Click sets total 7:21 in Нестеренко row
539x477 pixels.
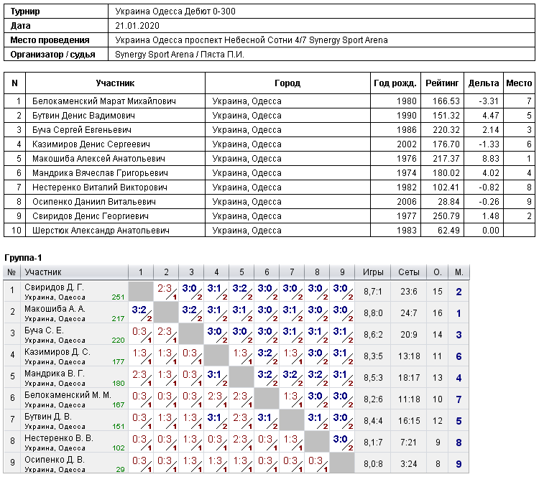click(409, 443)
